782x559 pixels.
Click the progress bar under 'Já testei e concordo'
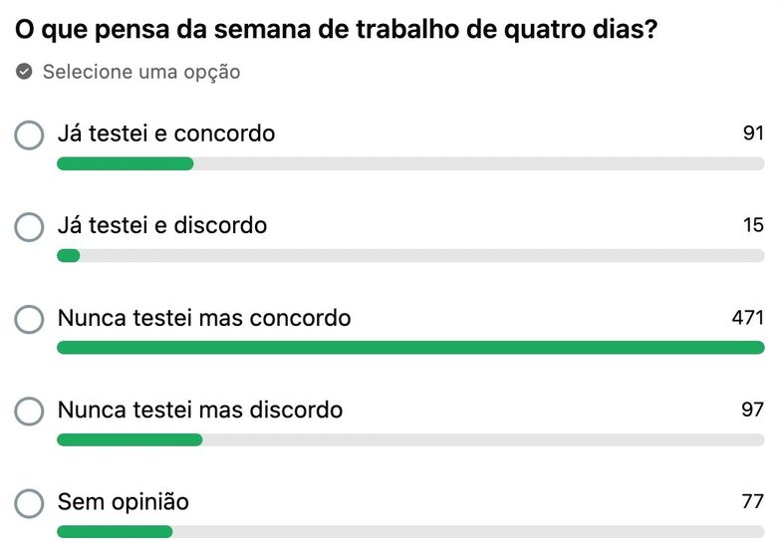tap(410, 163)
